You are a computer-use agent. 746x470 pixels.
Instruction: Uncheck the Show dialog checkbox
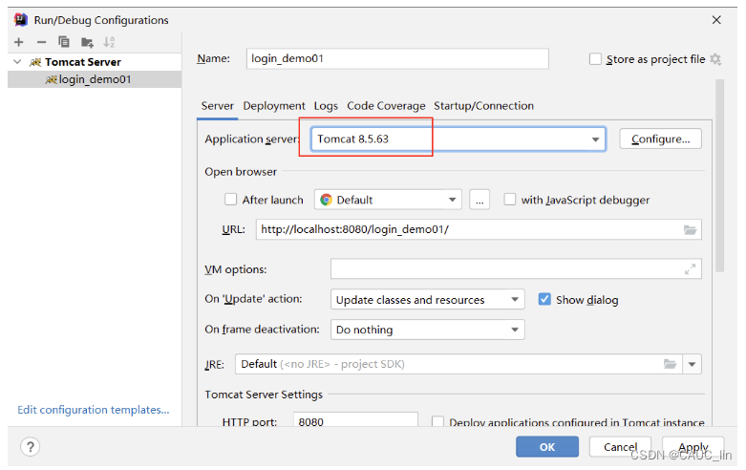point(544,299)
